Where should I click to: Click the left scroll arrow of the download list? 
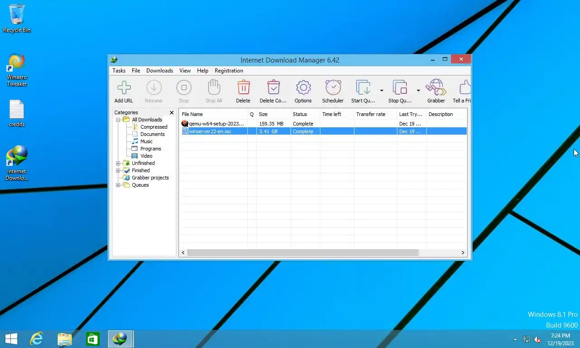point(183,252)
